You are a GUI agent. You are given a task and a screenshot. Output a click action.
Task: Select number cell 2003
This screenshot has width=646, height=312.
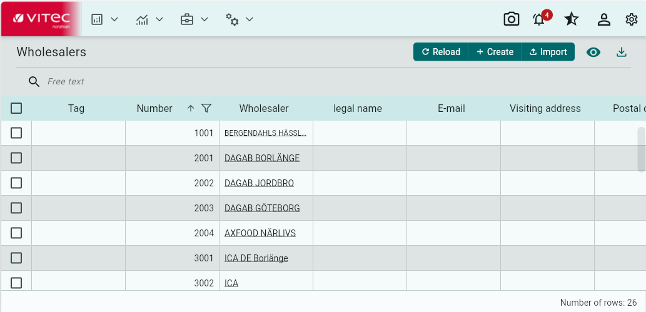pos(172,208)
